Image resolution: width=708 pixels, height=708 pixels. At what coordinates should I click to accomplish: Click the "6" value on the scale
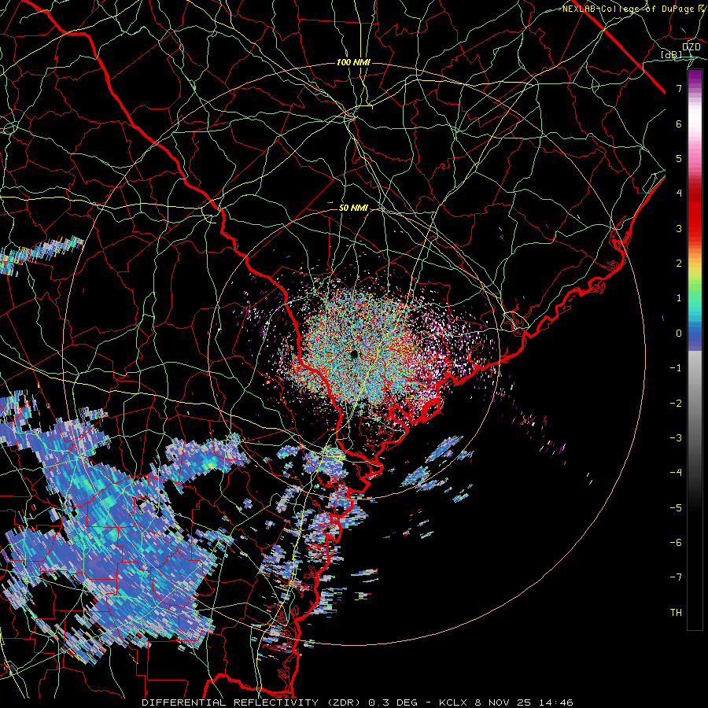point(679,124)
